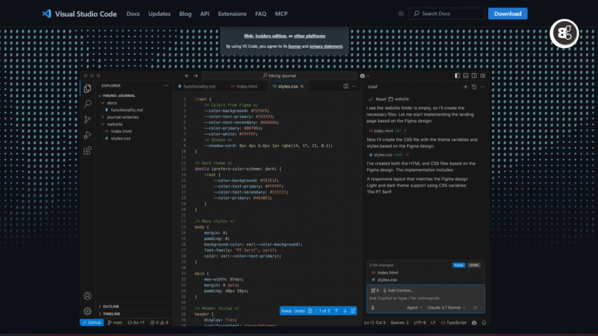Open the Run and Debug view
The image size is (598, 336).
tap(88, 135)
